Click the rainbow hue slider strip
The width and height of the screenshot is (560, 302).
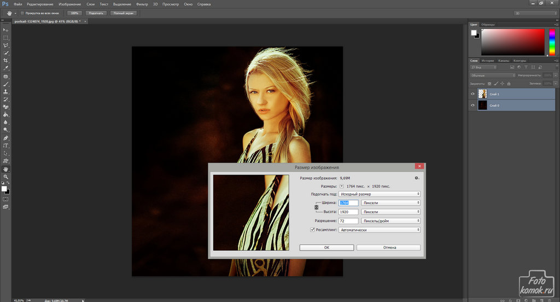click(x=552, y=42)
